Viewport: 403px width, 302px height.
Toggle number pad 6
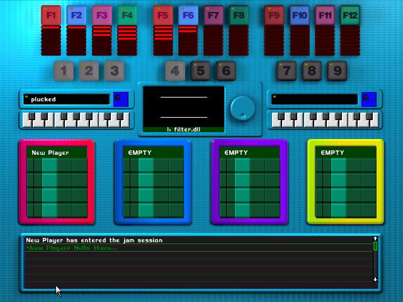pos(225,70)
